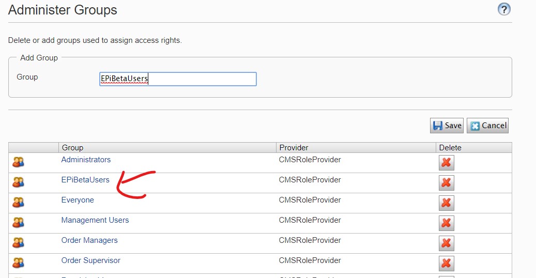Viewport: 536px width, 278px height.
Task: Click the EPiBetaUsers group people icon
Action: tap(18, 182)
